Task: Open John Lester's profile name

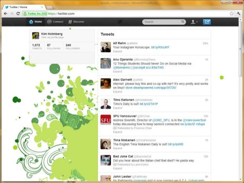Action: coord(122,177)
